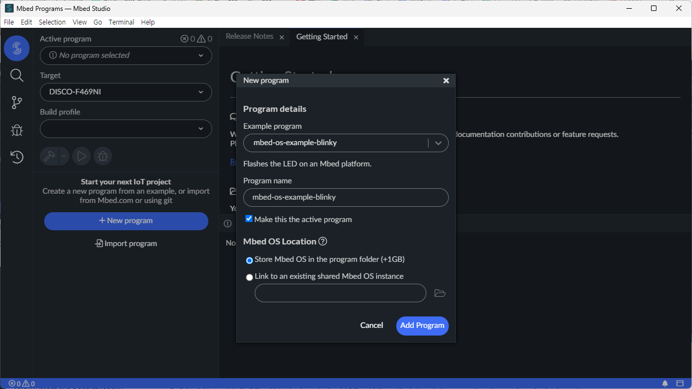Select Link to existing shared Mbed OS instance
The height and width of the screenshot is (389, 692).
coord(249,277)
